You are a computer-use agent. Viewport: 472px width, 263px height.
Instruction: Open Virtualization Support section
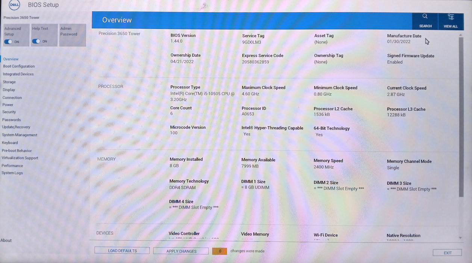coord(20,158)
